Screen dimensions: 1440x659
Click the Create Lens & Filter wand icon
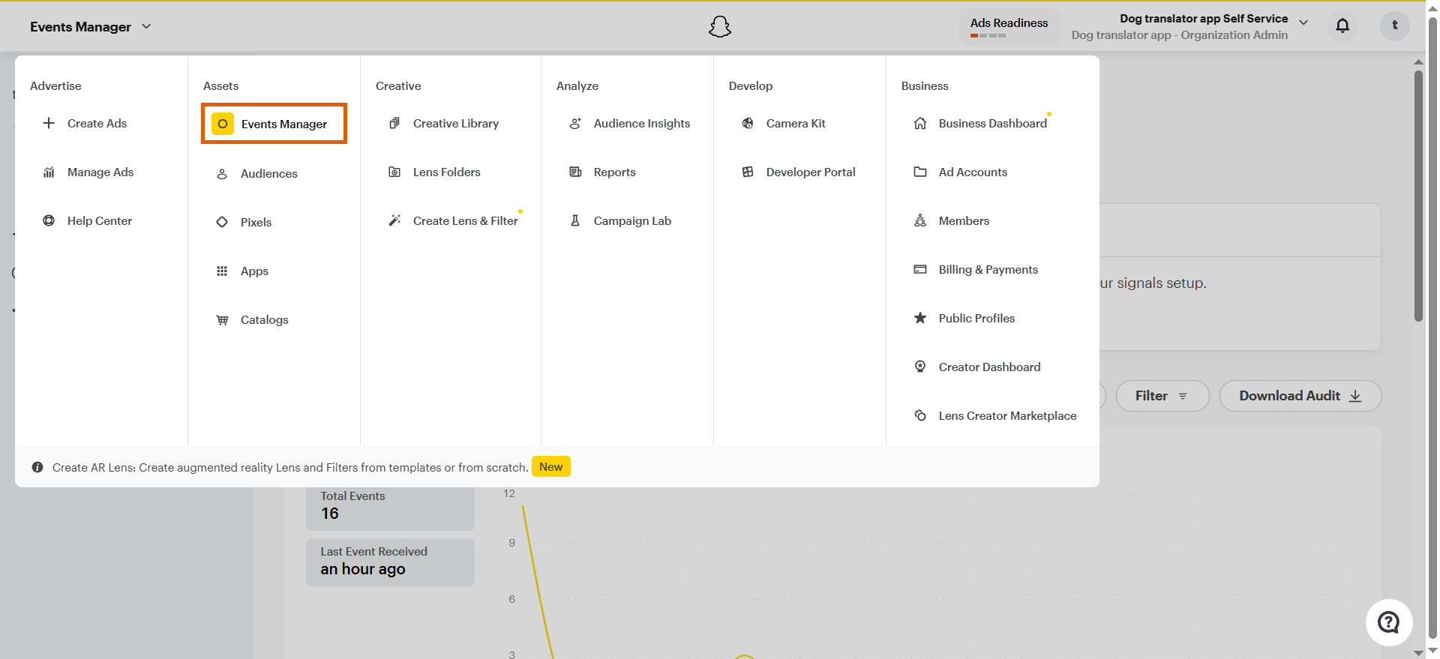click(394, 220)
